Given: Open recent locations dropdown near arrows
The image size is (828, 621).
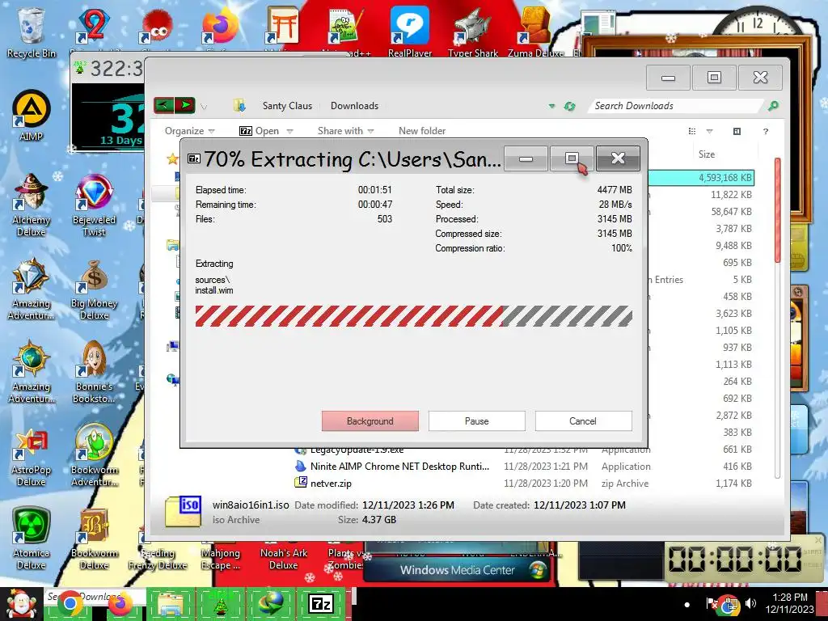Looking at the screenshot, I should point(204,107).
